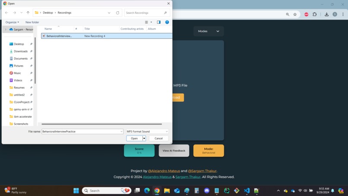Expand the Sargam - Personal OneDrive node
The width and height of the screenshot is (348, 196).
point(6,29)
